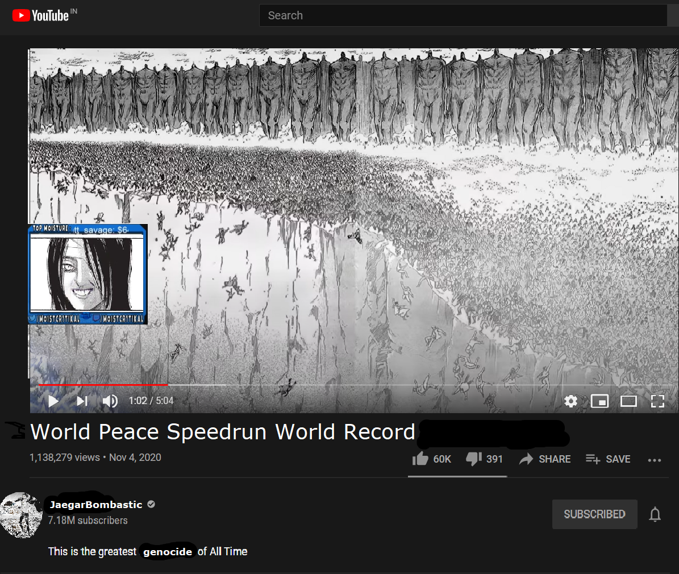This screenshot has width=679, height=574.
Task: Seek on the red progress bar
Action: pos(103,384)
